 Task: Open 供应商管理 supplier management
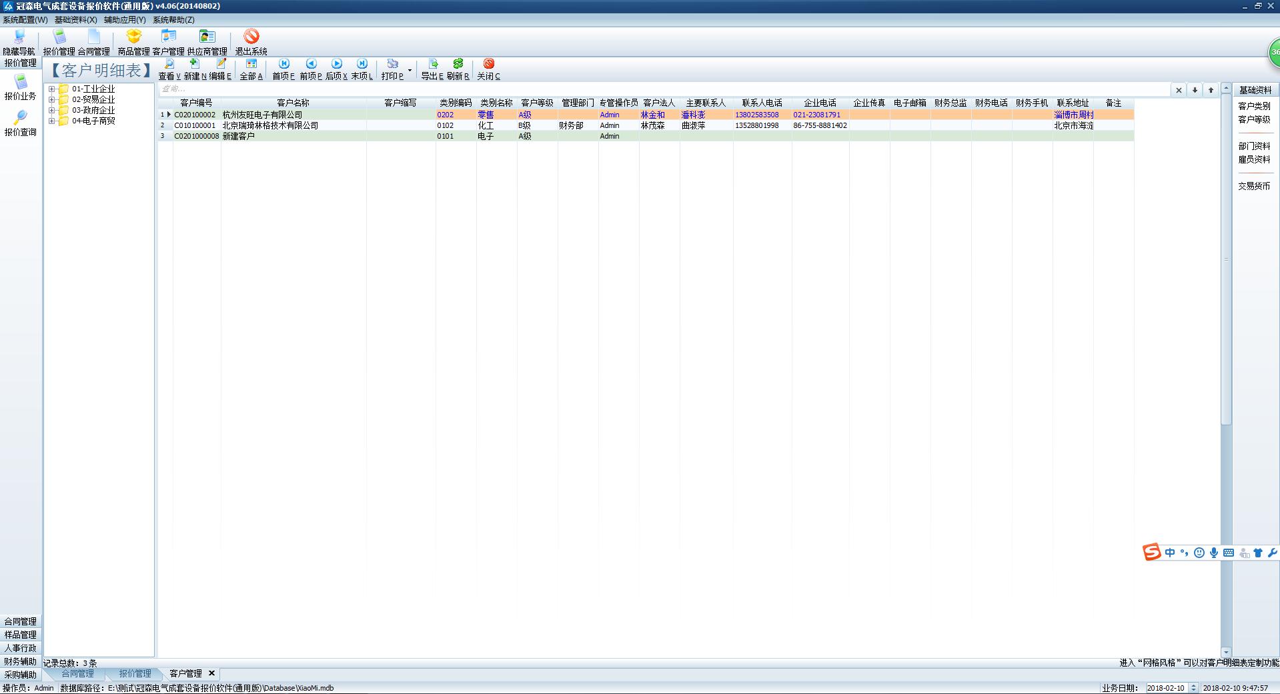click(x=207, y=37)
